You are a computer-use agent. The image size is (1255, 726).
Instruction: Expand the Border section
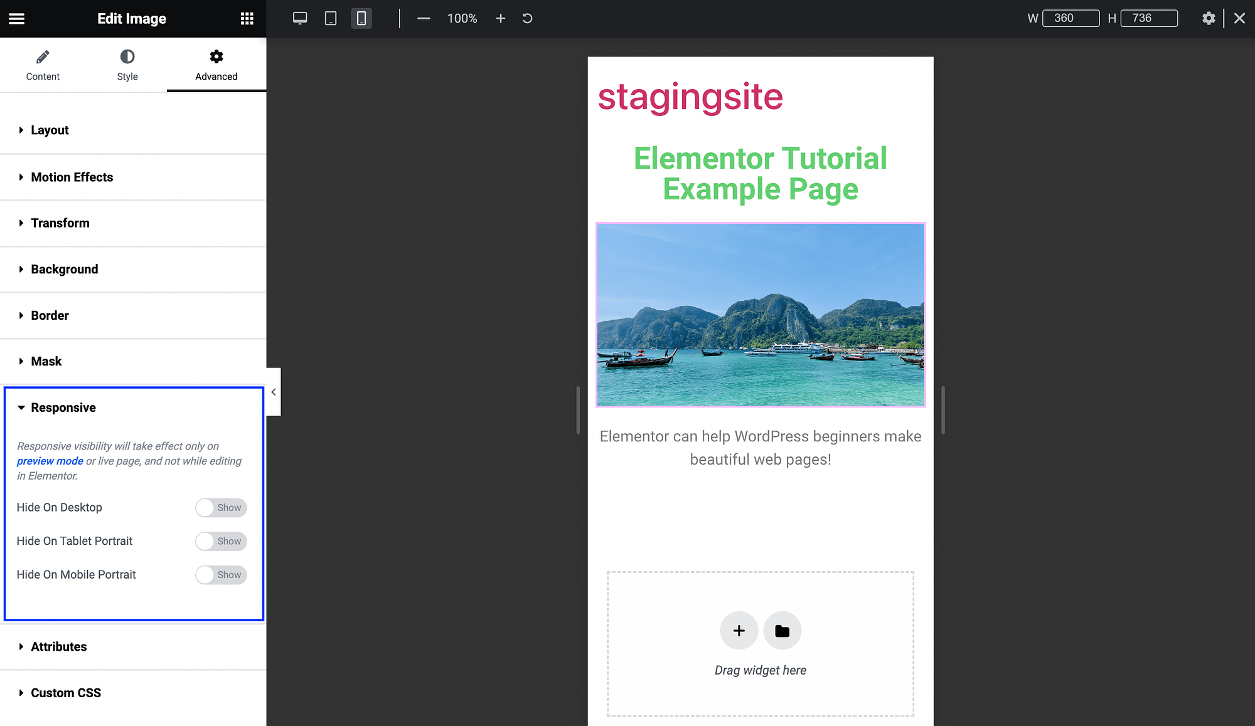132,315
